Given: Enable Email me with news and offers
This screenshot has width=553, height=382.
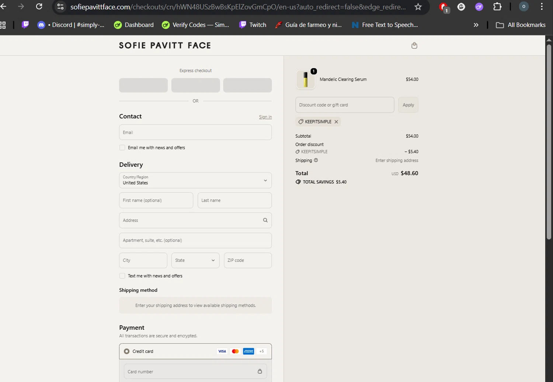Looking at the screenshot, I should point(122,148).
